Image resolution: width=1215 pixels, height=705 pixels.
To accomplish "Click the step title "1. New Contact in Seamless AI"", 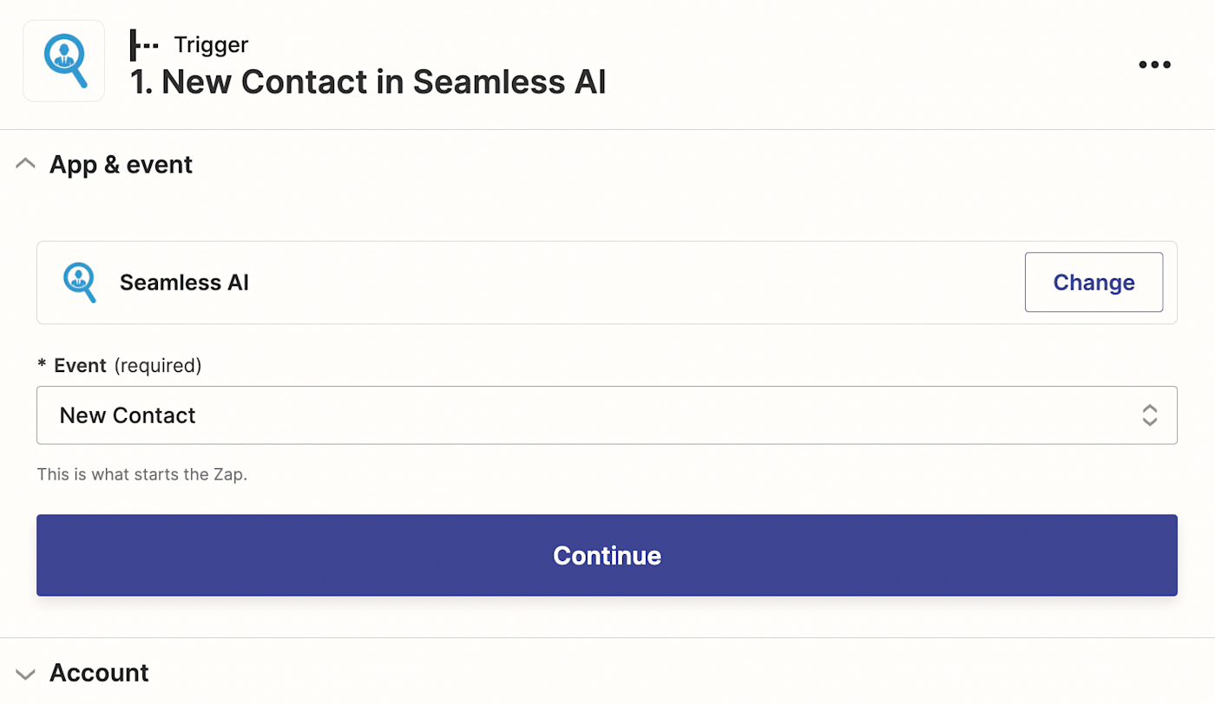I will [x=368, y=82].
